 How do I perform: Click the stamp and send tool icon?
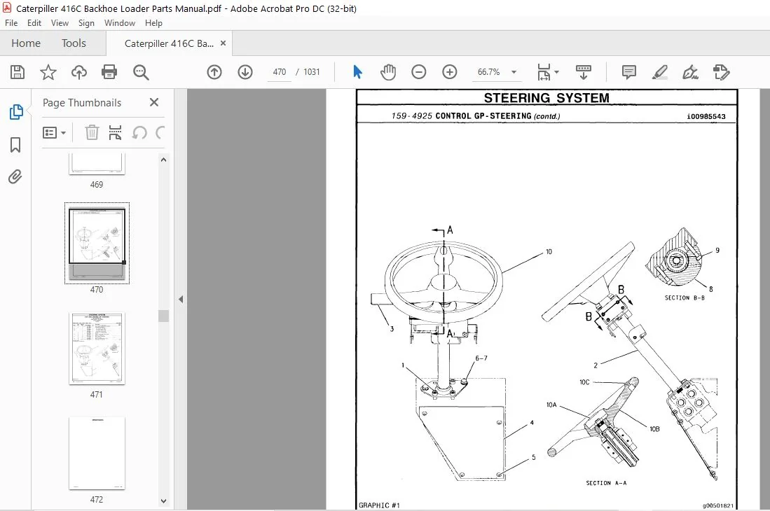[722, 72]
